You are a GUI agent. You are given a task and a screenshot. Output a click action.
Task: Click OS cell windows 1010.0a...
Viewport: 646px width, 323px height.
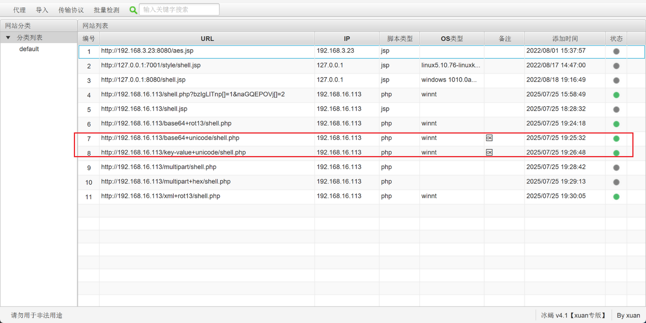click(x=449, y=79)
